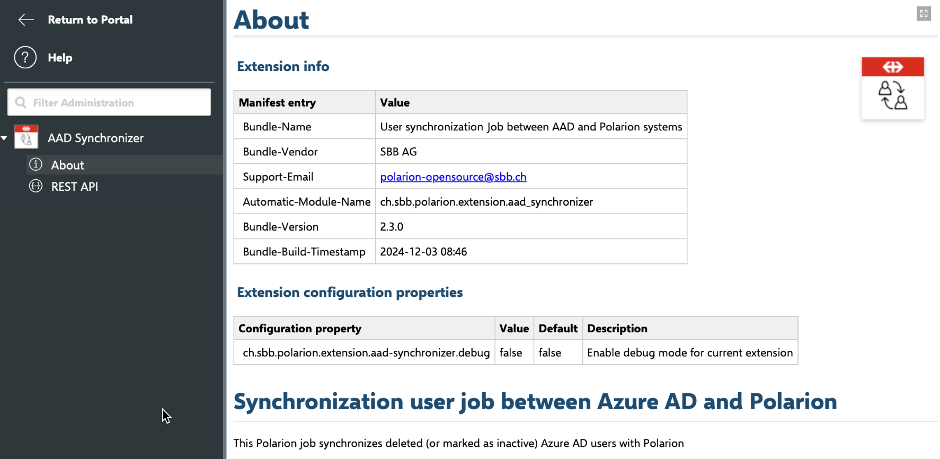Viewport: 940px width, 459px height.
Task: Collapse the AAD Synchronizer tree node
Action: click(x=4, y=138)
